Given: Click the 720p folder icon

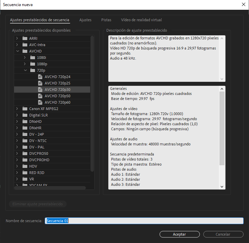Looking at the screenshot, I should tap(33, 70).
